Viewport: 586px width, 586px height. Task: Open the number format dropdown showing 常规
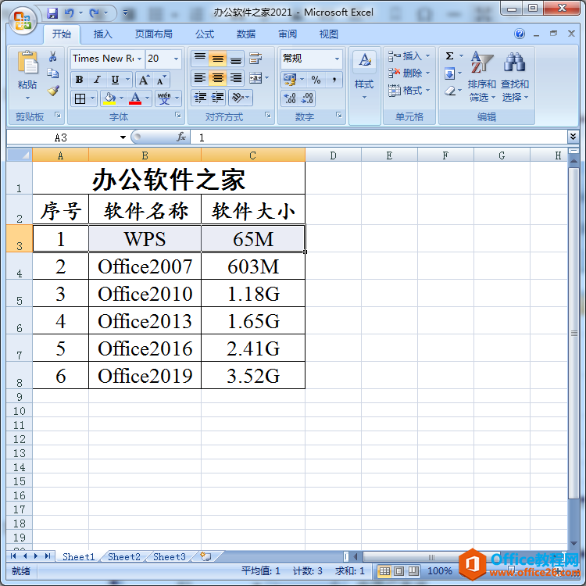(x=337, y=59)
